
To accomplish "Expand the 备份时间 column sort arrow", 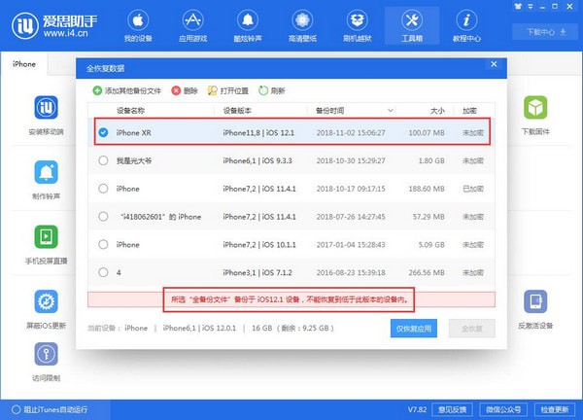I will pos(390,111).
